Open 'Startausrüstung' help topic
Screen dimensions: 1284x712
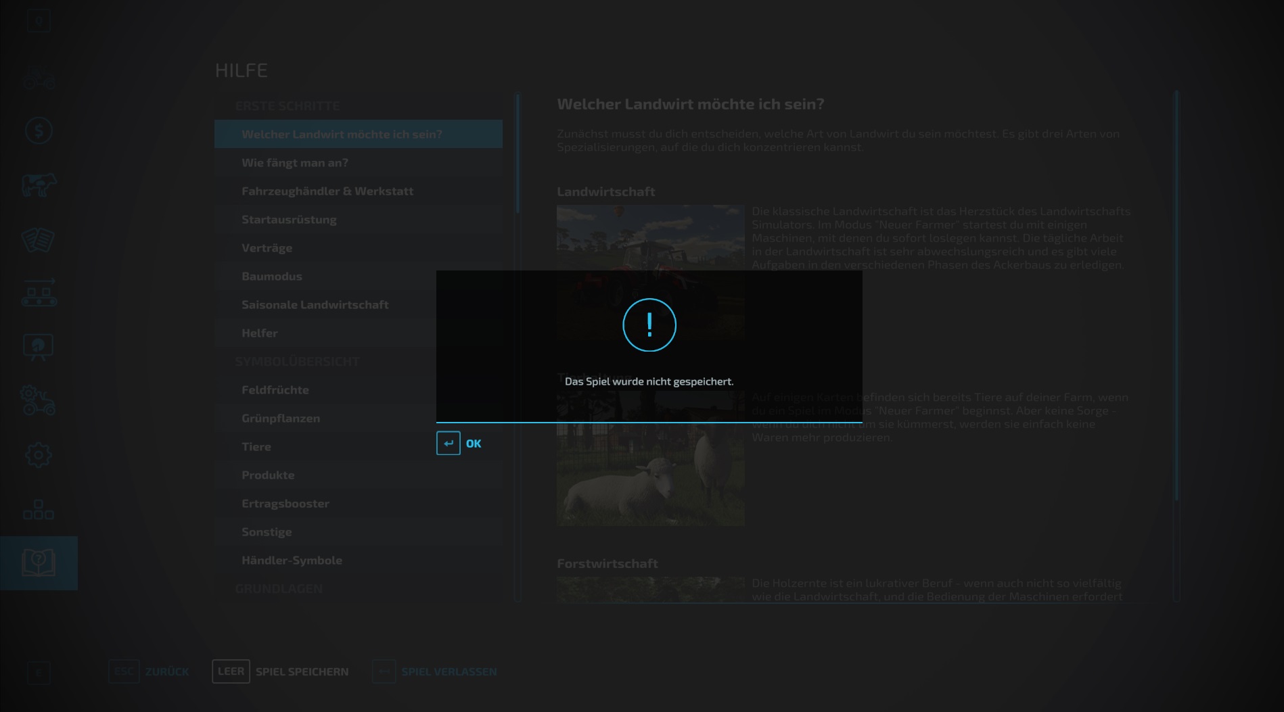[359, 219]
